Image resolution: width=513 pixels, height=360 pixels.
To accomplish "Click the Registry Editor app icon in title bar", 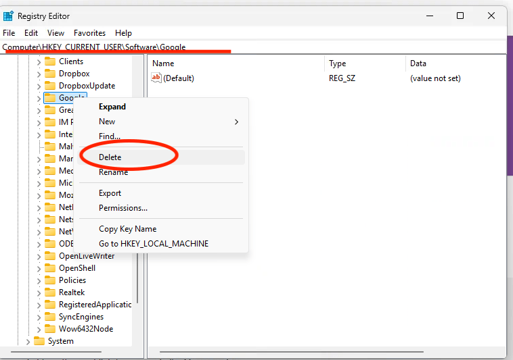I will [8, 16].
